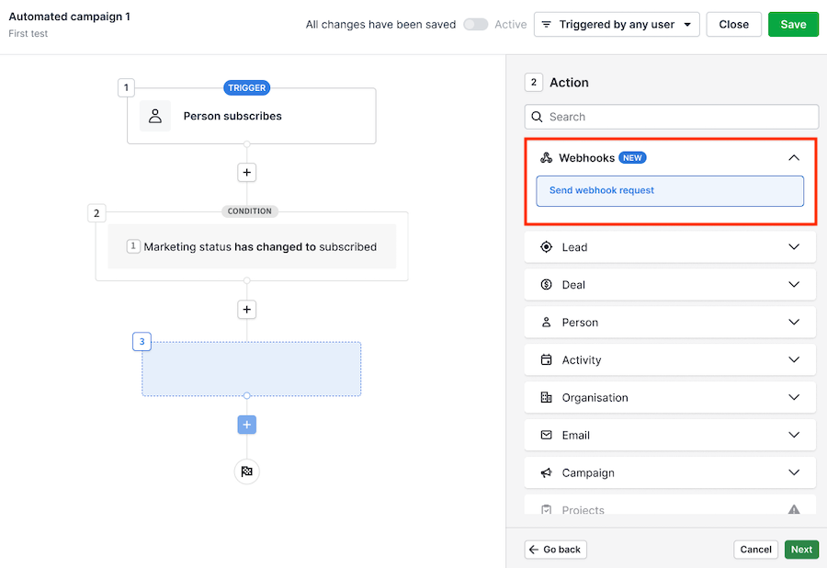Click the green Next button
827x568 pixels.
pos(801,550)
